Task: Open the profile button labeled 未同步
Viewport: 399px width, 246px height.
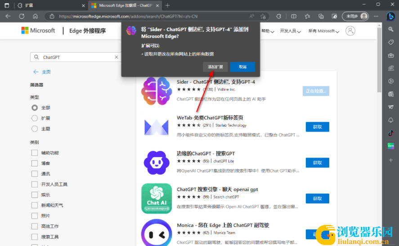Action: tap(355, 16)
